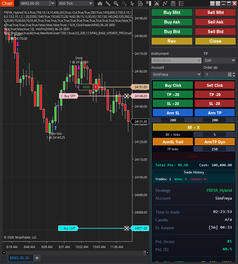Click the Zoom In magnifier icon
The image size is (238, 264).
(x=116, y=3)
